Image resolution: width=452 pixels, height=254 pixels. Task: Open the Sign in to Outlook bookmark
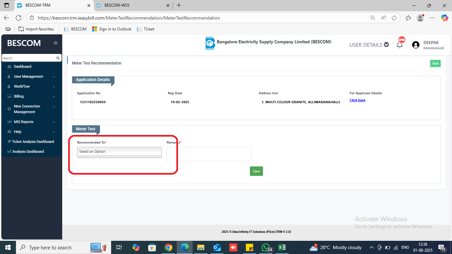click(x=112, y=29)
